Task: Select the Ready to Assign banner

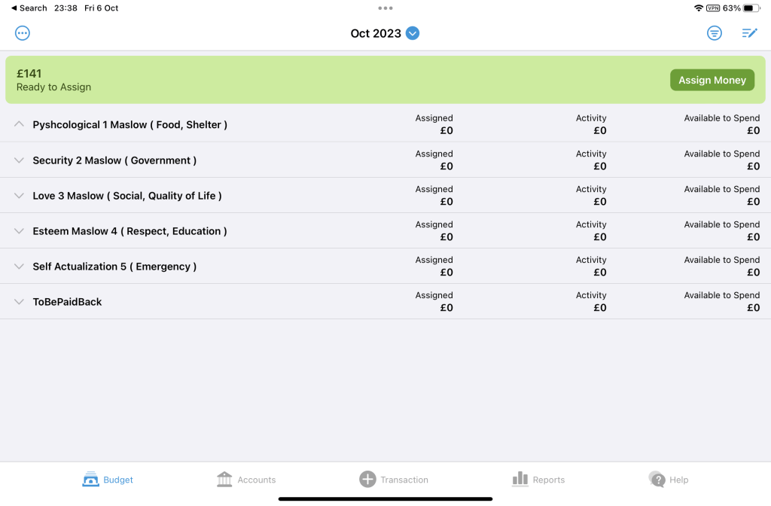Action: (385, 80)
